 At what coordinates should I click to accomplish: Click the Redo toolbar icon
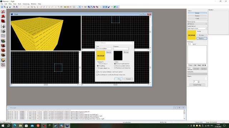click(24, 7)
